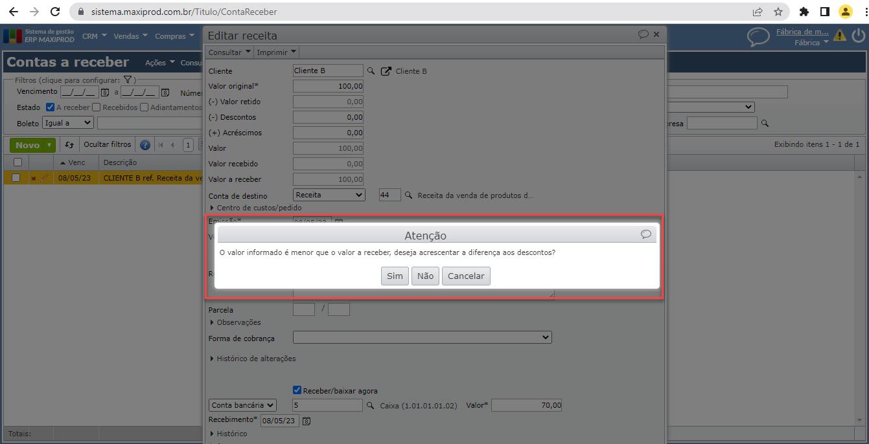Search for a Cliente with magnifier icon
The height and width of the screenshot is (444, 869).
point(371,71)
